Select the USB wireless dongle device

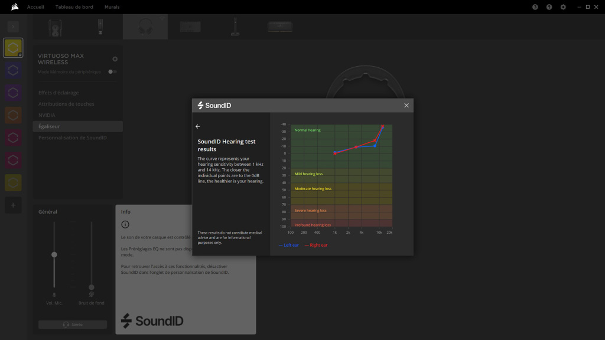100,27
